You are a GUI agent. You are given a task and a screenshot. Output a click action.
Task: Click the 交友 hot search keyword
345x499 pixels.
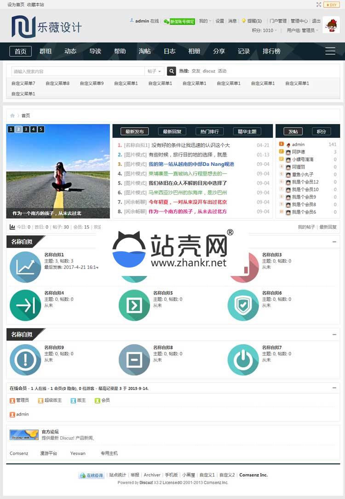(x=196, y=71)
